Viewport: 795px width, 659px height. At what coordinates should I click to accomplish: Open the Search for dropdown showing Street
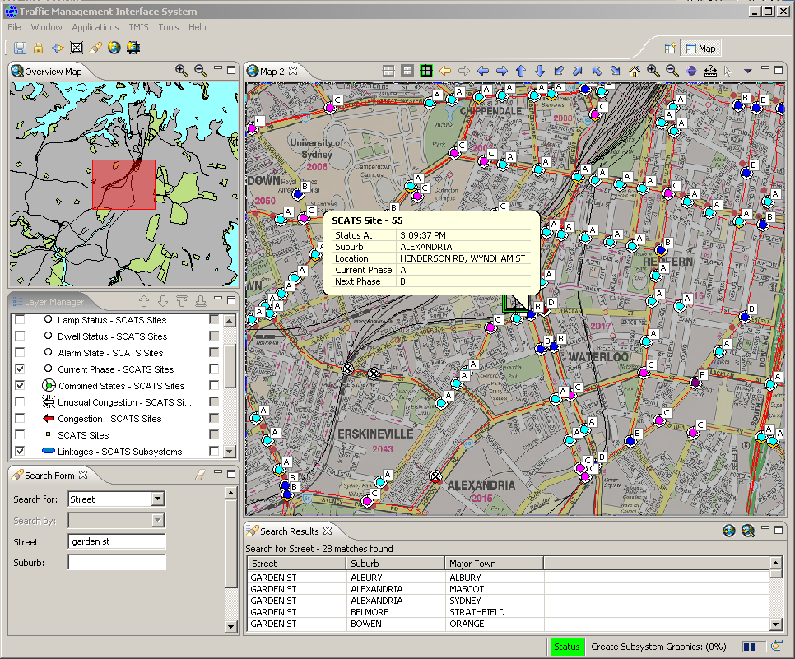click(x=158, y=499)
